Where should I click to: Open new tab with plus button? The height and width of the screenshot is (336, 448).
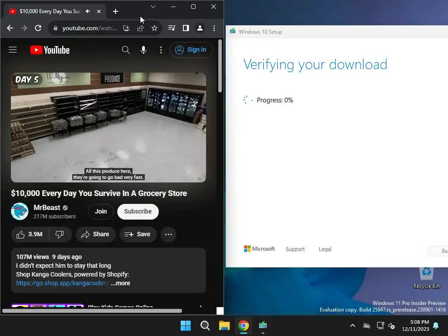pyautogui.click(x=115, y=11)
